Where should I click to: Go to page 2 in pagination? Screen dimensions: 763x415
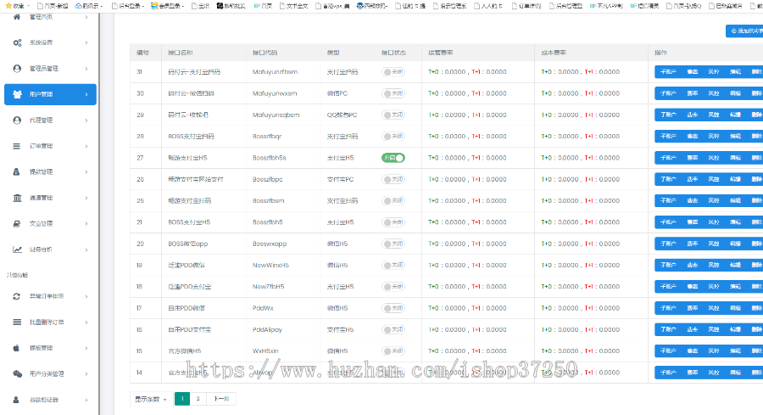pyautogui.click(x=198, y=398)
